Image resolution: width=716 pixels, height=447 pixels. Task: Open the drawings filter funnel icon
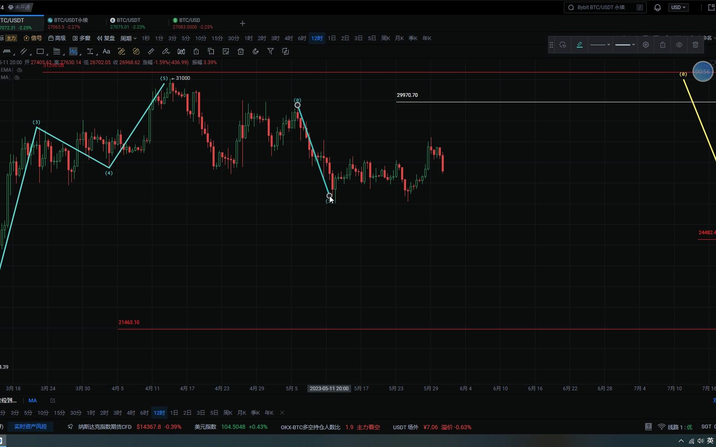pyautogui.click(x=271, y=51)
